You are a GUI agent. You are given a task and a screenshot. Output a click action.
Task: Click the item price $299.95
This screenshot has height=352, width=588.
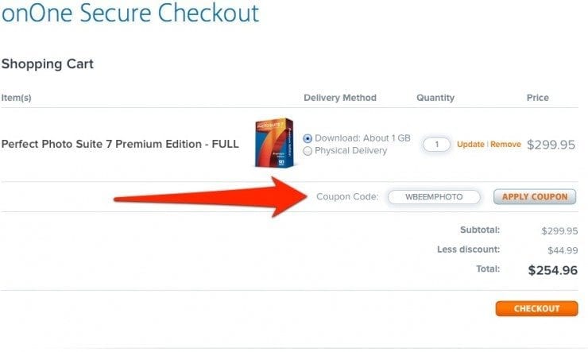551,145
